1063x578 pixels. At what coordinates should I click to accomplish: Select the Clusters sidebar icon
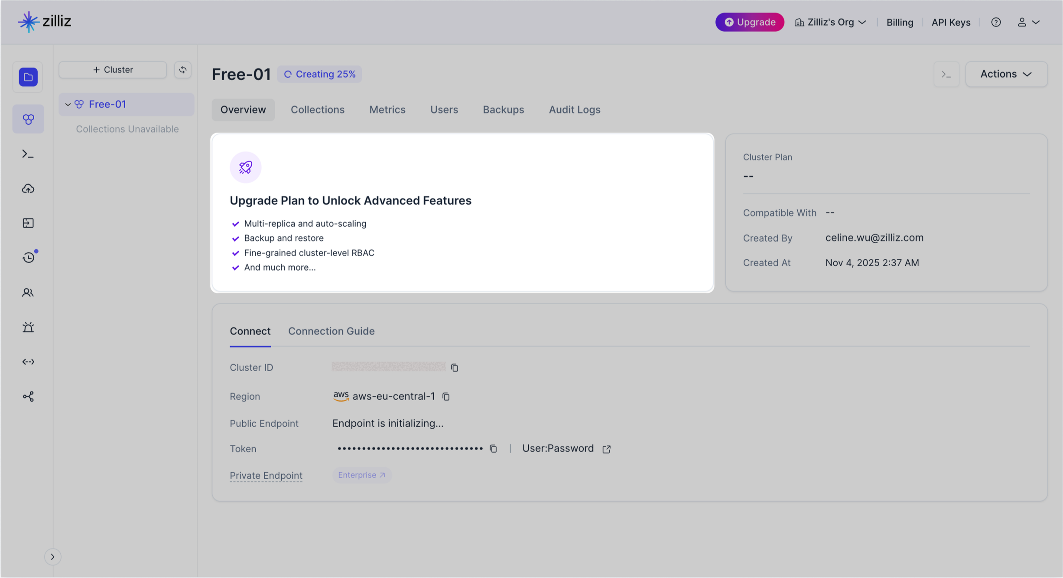[x=28, y=119]
